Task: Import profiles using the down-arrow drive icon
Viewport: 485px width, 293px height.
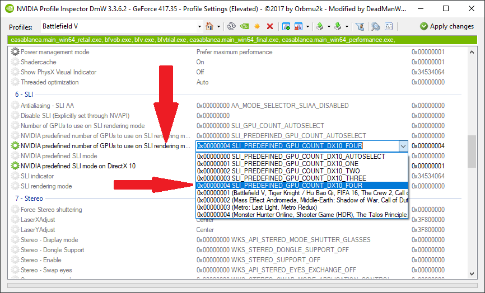Action: 338,26
